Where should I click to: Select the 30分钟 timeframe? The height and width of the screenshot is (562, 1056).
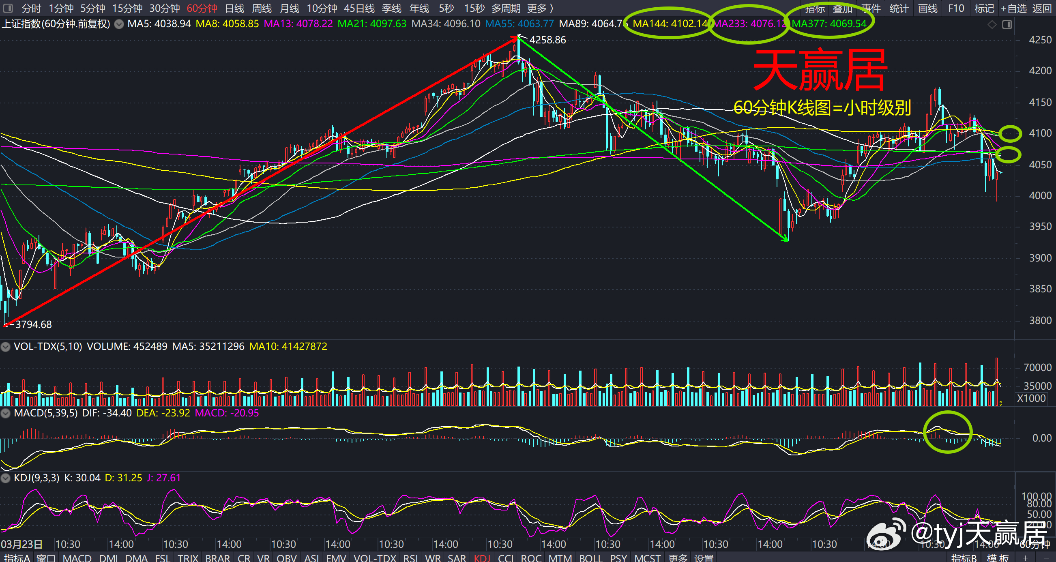[164, 8]
